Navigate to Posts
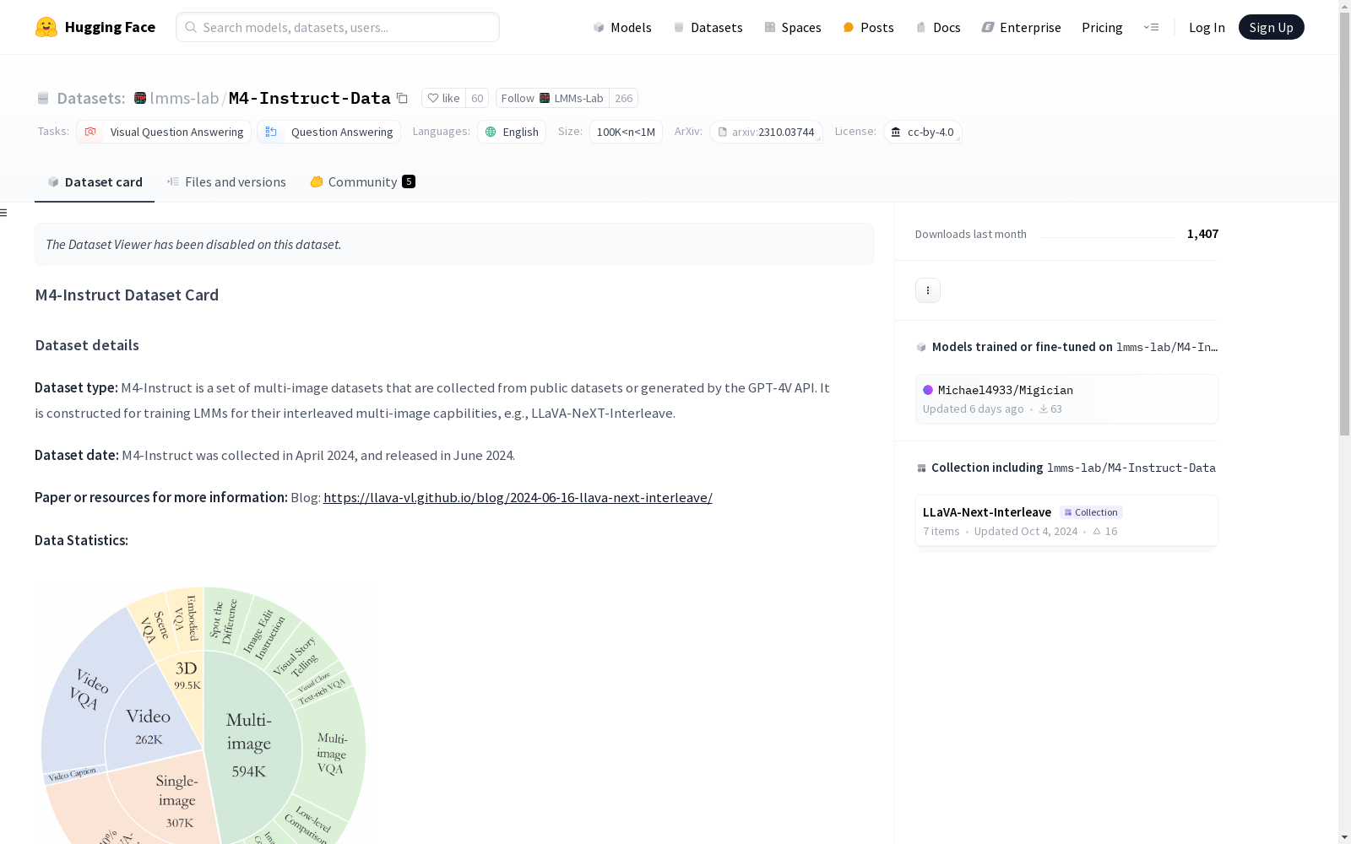The width and height of the screenshot is (1351, 844). click(x=868, y=27)
